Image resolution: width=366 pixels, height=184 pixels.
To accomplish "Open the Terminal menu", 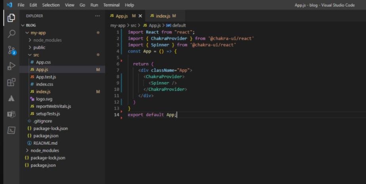I will coord(111,5).
